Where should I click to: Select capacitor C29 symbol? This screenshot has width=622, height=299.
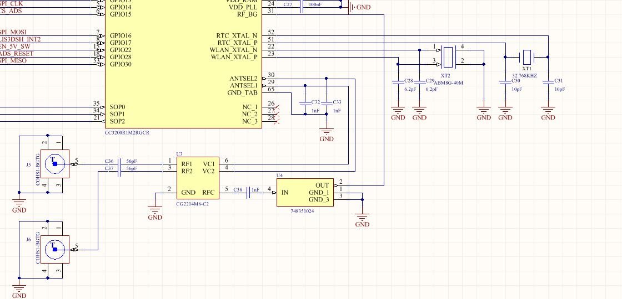pos(419,83)
